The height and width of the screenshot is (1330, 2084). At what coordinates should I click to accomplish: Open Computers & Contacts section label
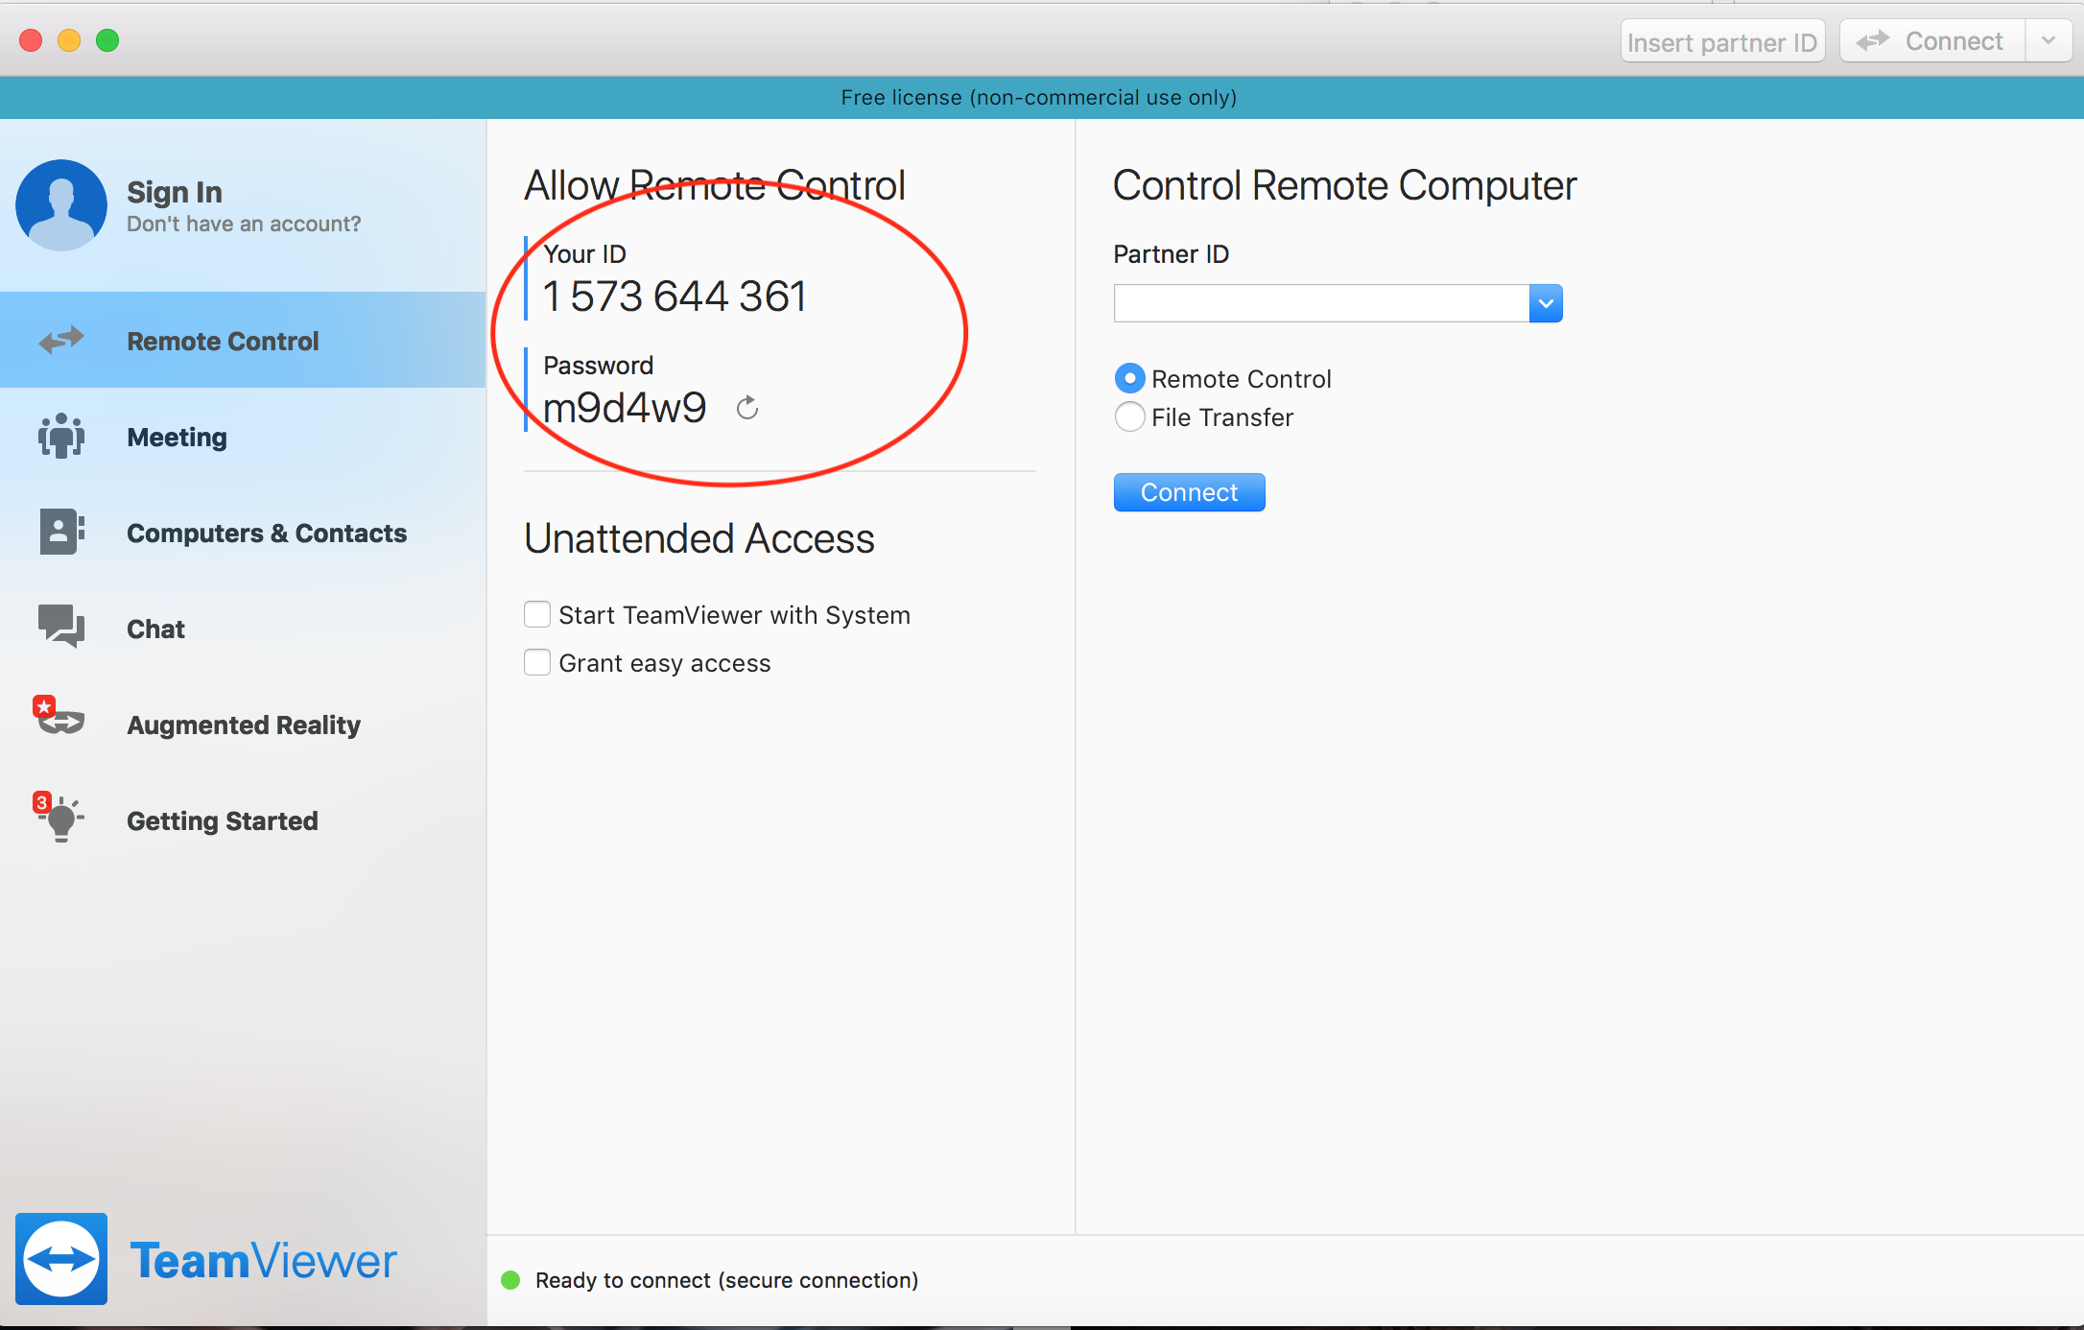coord(267,534)
